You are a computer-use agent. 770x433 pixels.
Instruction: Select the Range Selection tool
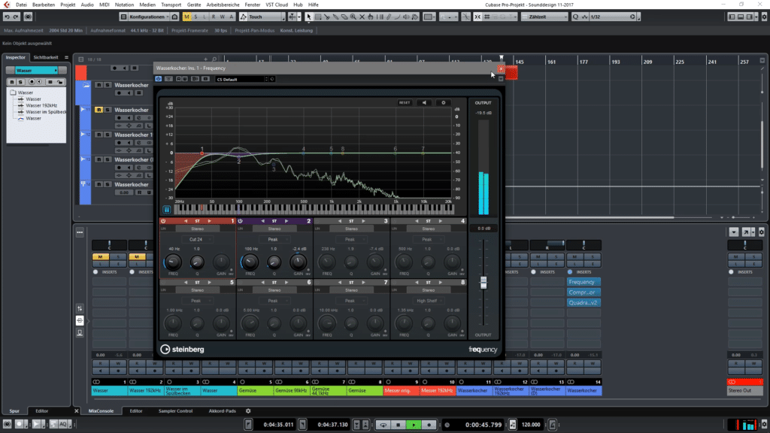pos(318,17)
